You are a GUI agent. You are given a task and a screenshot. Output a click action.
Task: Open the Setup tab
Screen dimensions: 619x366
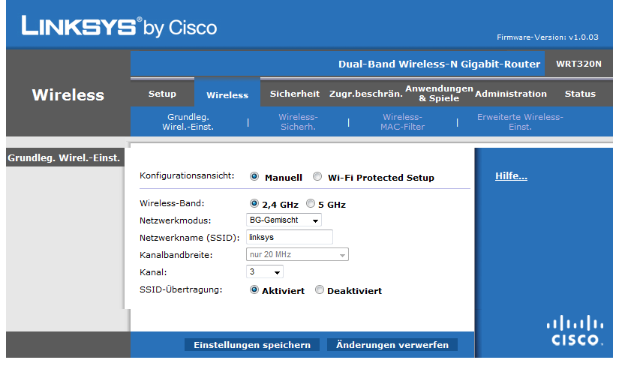(162, 94)
